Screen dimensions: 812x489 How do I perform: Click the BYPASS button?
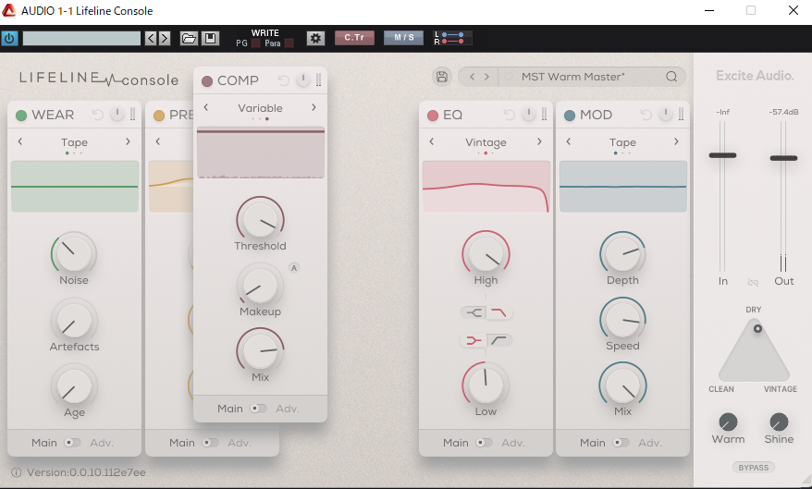[x=754, y=468]
